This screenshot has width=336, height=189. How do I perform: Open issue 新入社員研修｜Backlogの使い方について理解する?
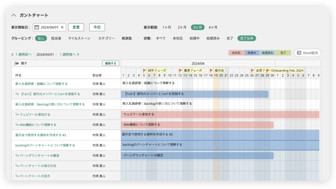50,104
